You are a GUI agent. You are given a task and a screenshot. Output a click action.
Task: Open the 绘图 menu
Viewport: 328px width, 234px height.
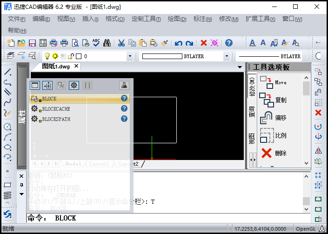177,19
